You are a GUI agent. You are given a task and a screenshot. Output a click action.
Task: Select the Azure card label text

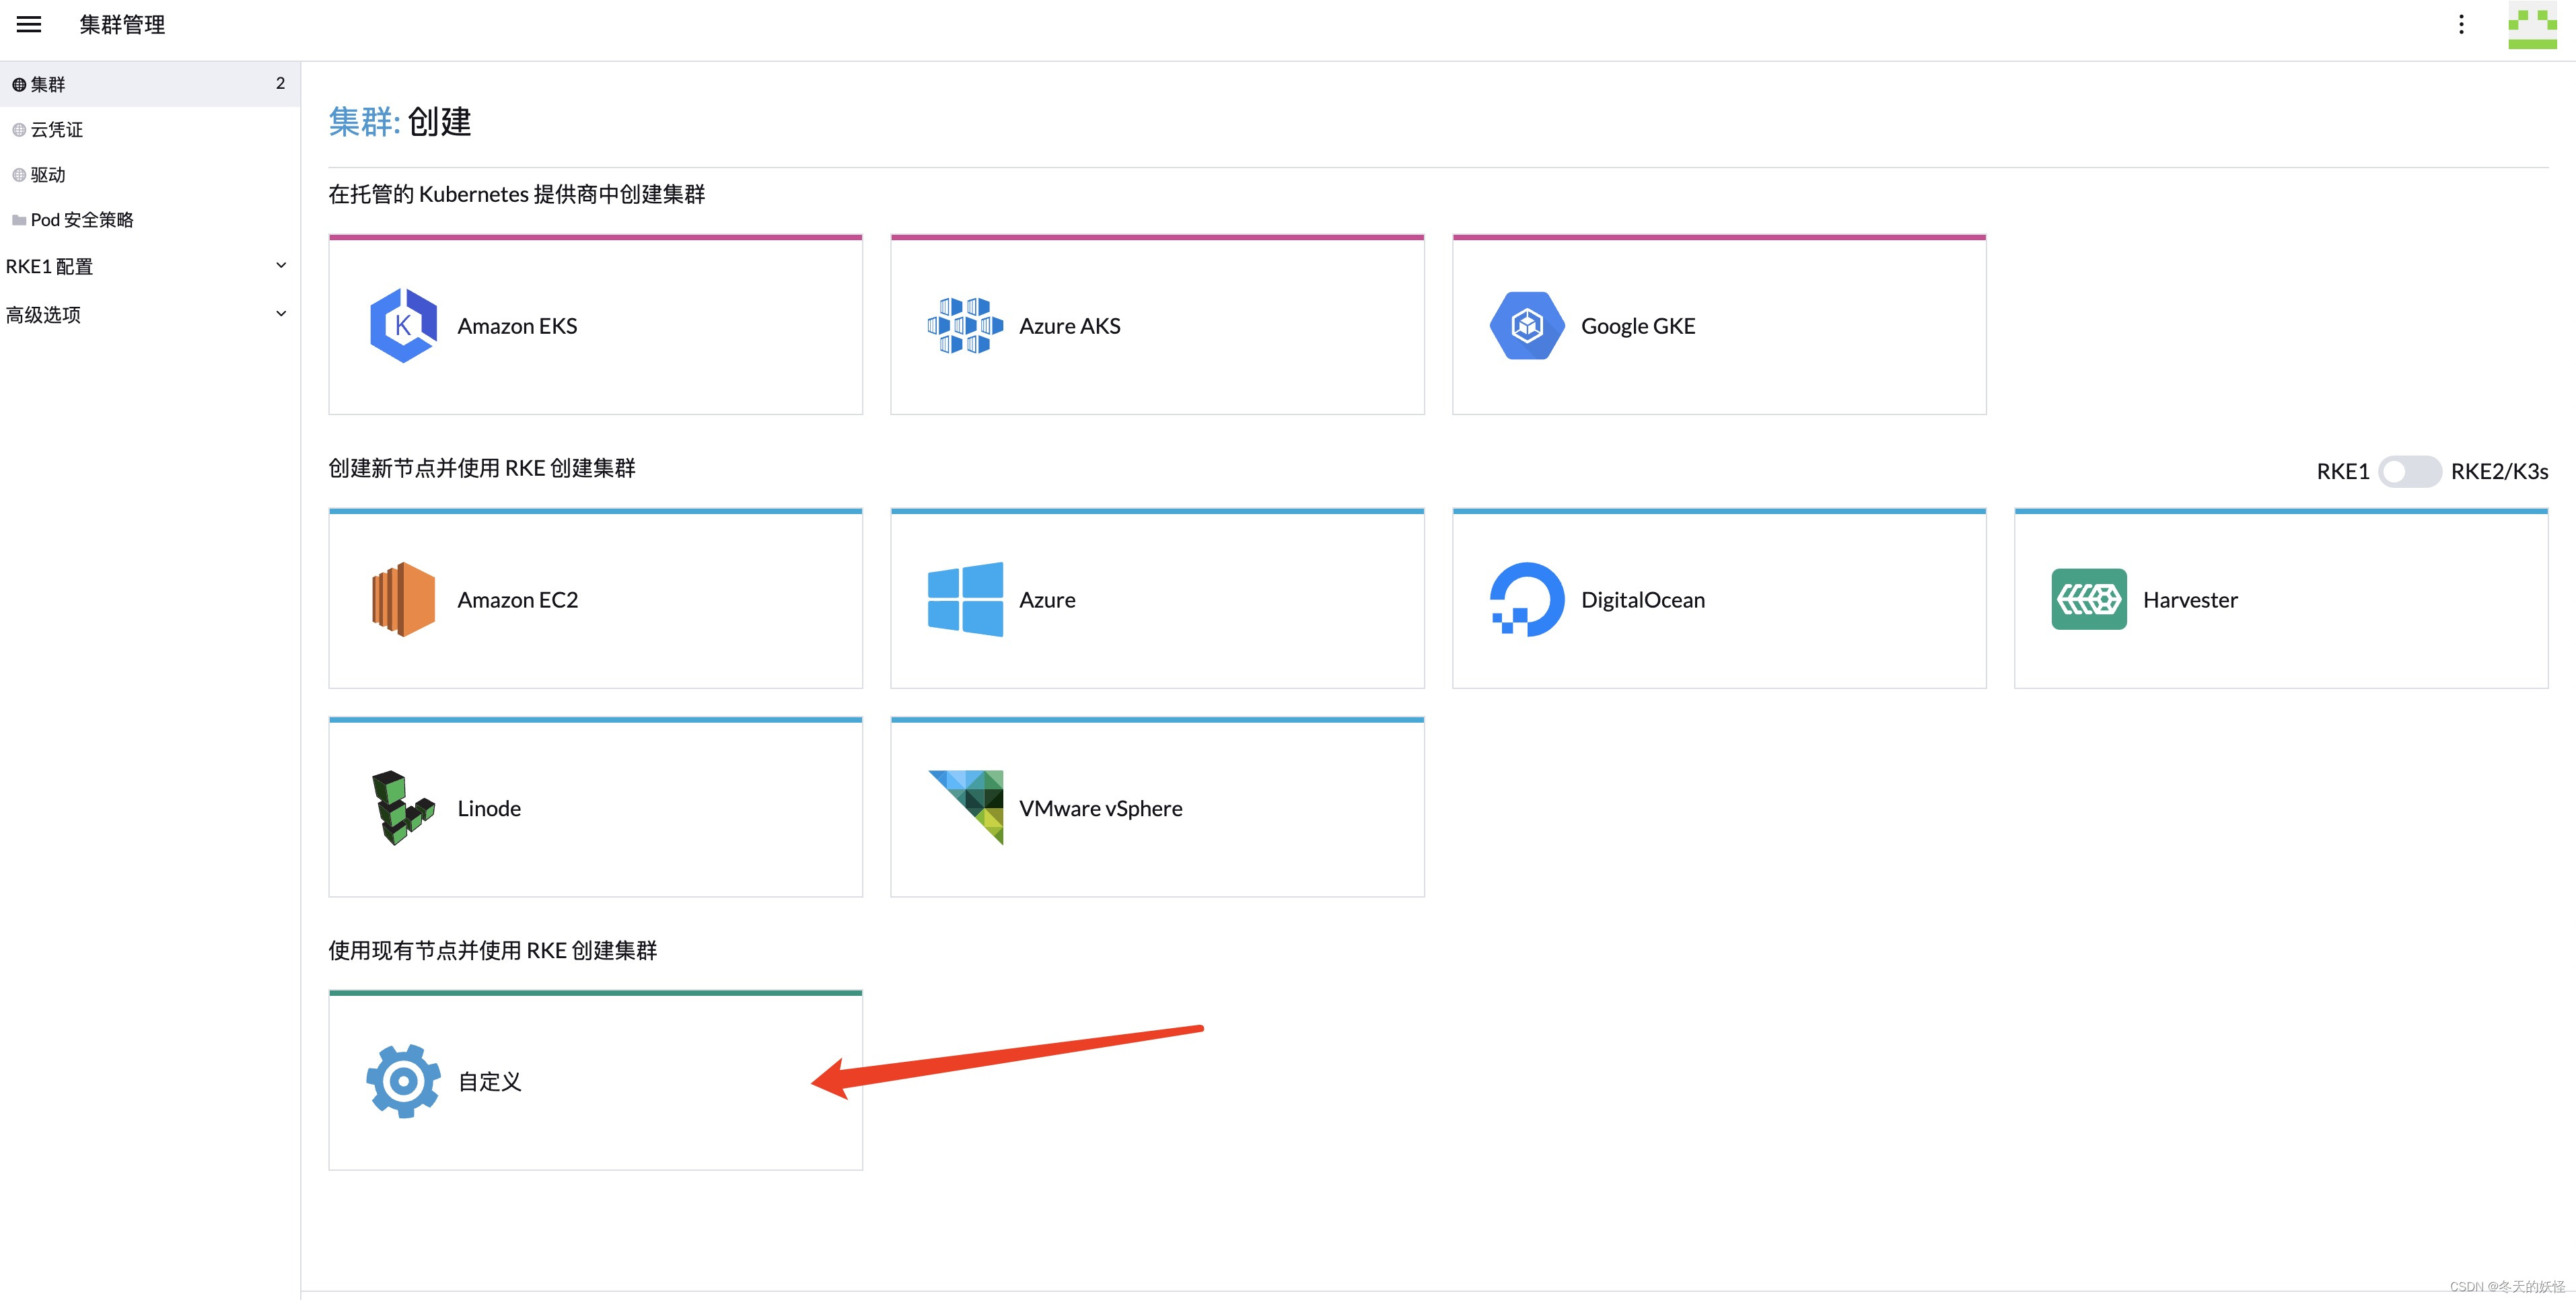pyautogui.click(x=1047, y=599)
